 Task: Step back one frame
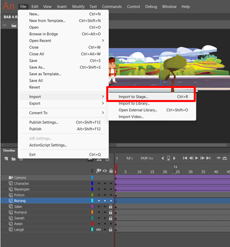coord(191,158)
